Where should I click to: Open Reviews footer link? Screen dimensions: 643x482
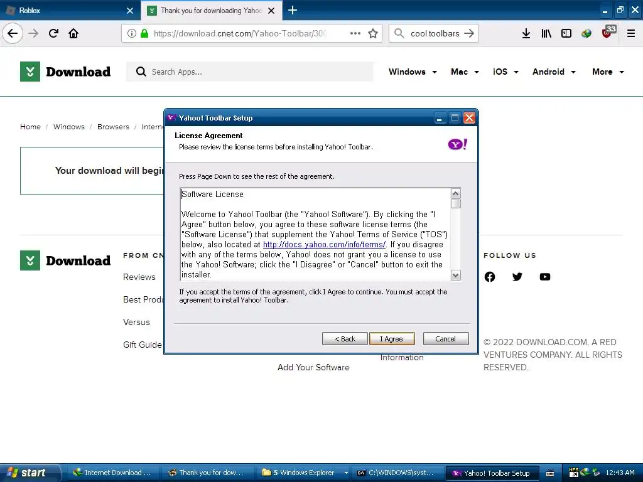point(139,277)
